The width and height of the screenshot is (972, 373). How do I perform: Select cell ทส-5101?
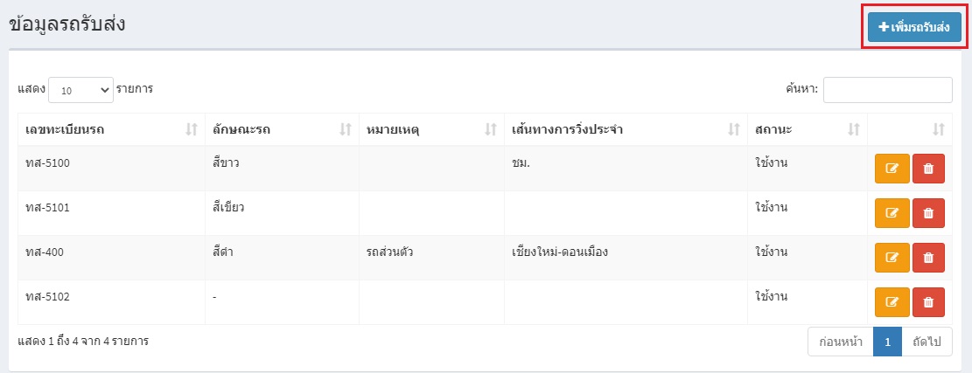tap(112, 213)
